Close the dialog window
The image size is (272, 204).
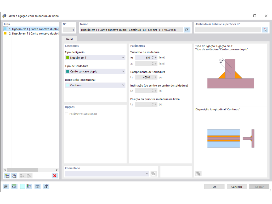click(266, 16)
